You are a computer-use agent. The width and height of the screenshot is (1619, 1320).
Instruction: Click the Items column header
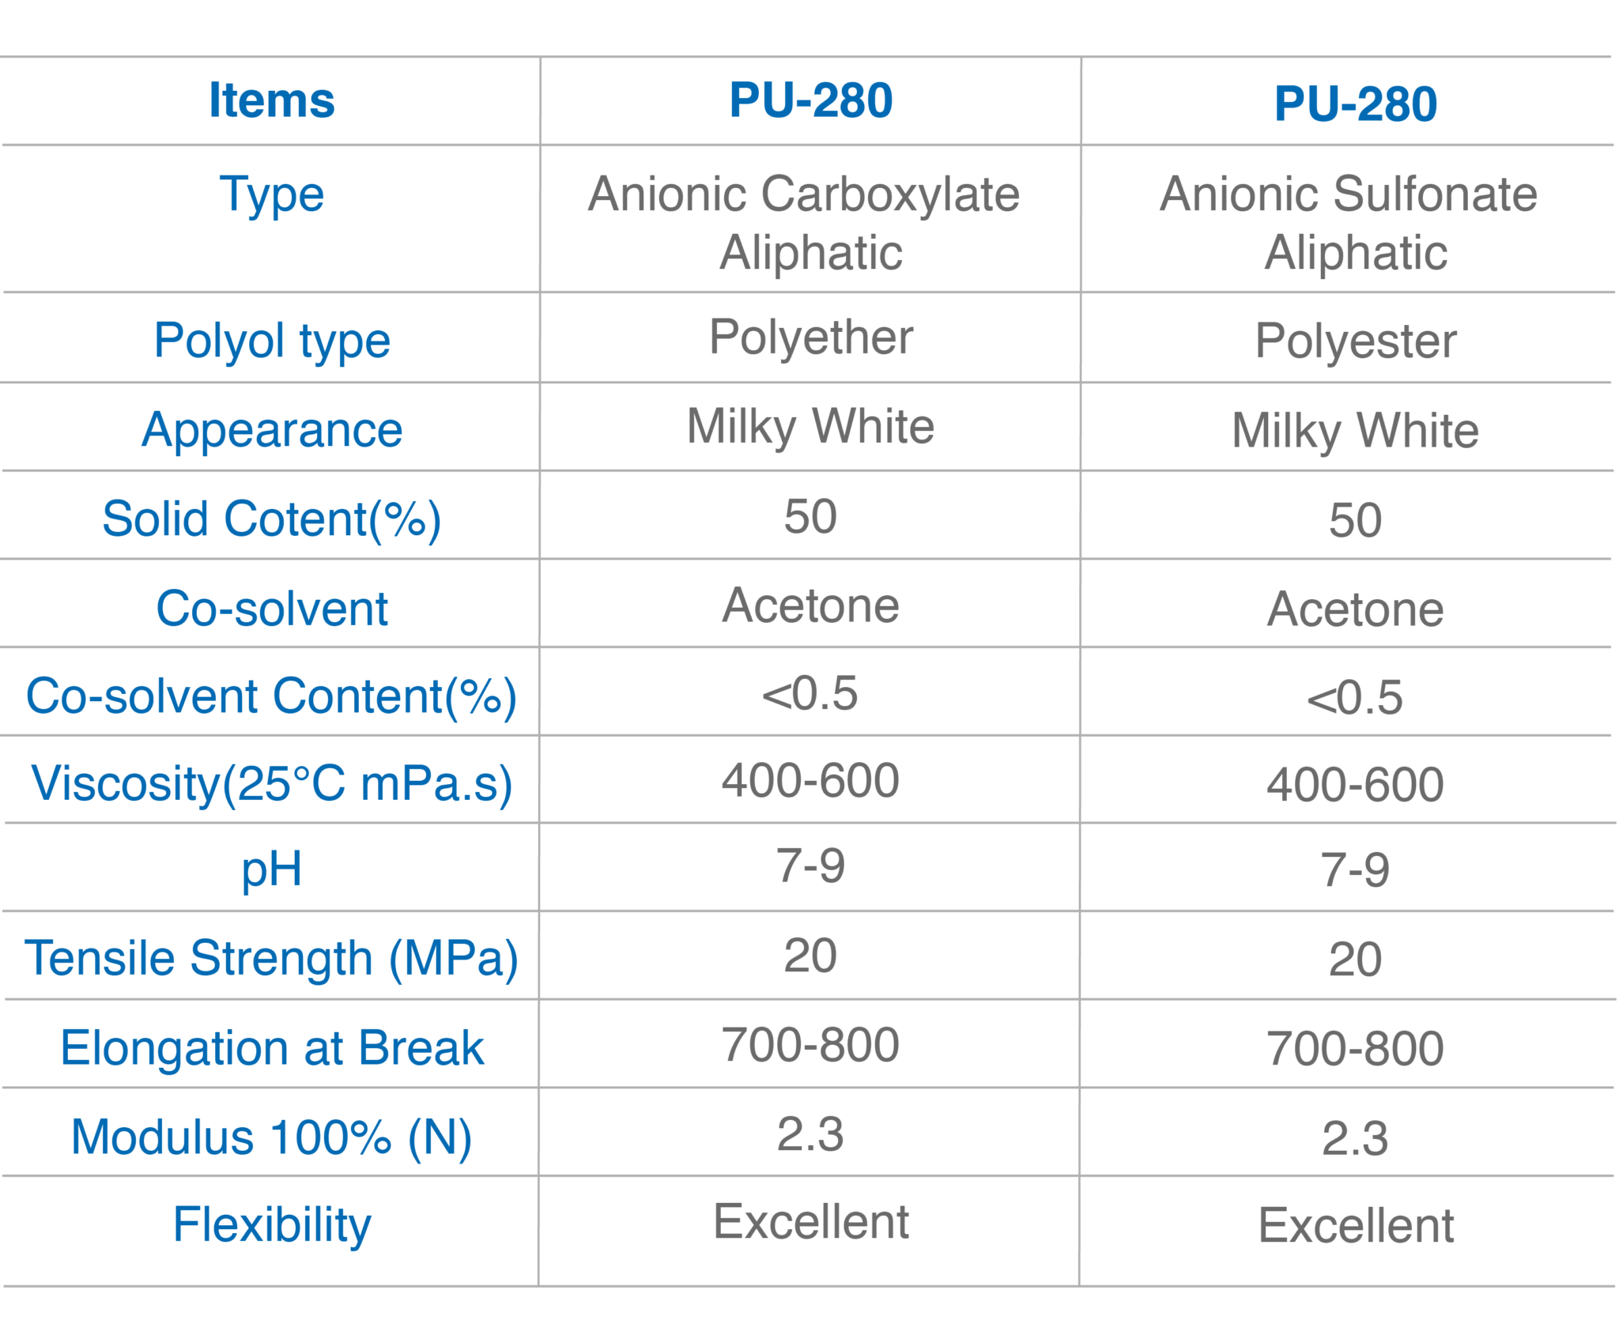pos(271,100)
